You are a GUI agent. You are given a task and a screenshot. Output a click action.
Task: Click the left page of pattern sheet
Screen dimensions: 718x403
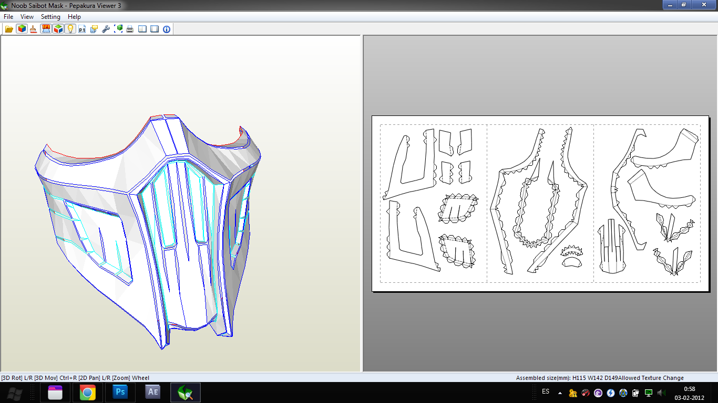[434, 204]
